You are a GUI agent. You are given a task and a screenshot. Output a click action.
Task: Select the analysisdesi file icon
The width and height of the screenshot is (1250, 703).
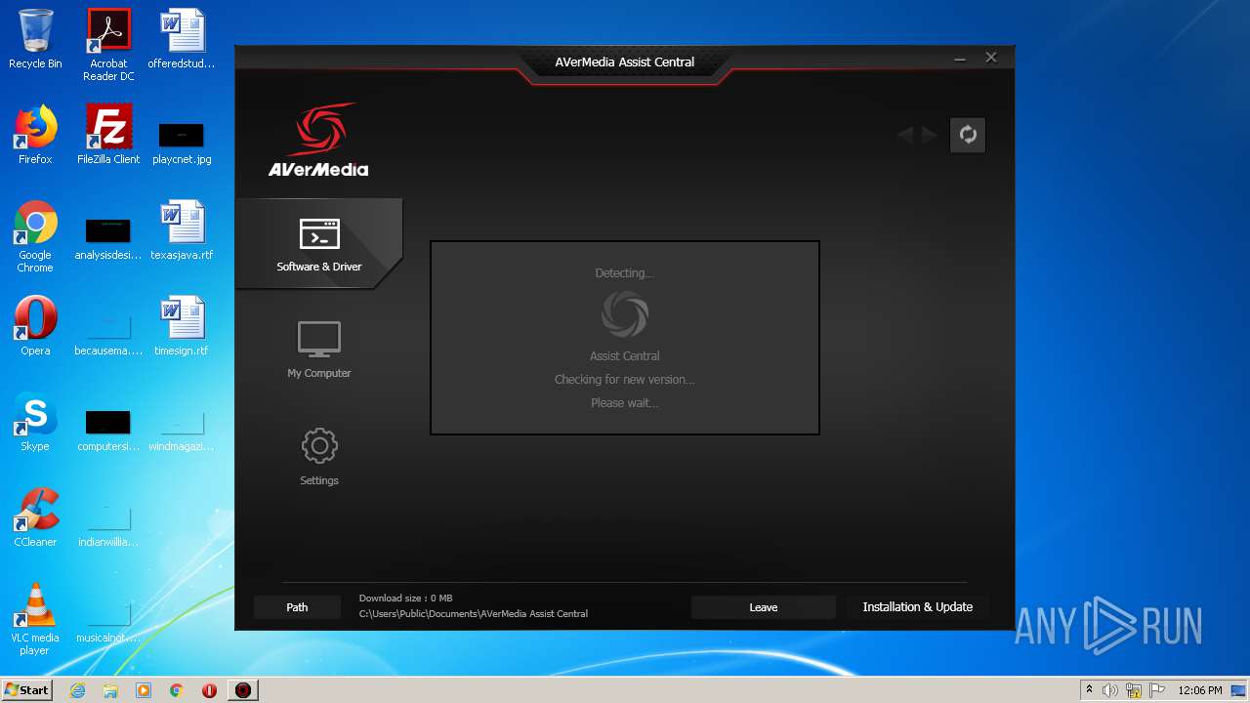click(x=108, y=237)
